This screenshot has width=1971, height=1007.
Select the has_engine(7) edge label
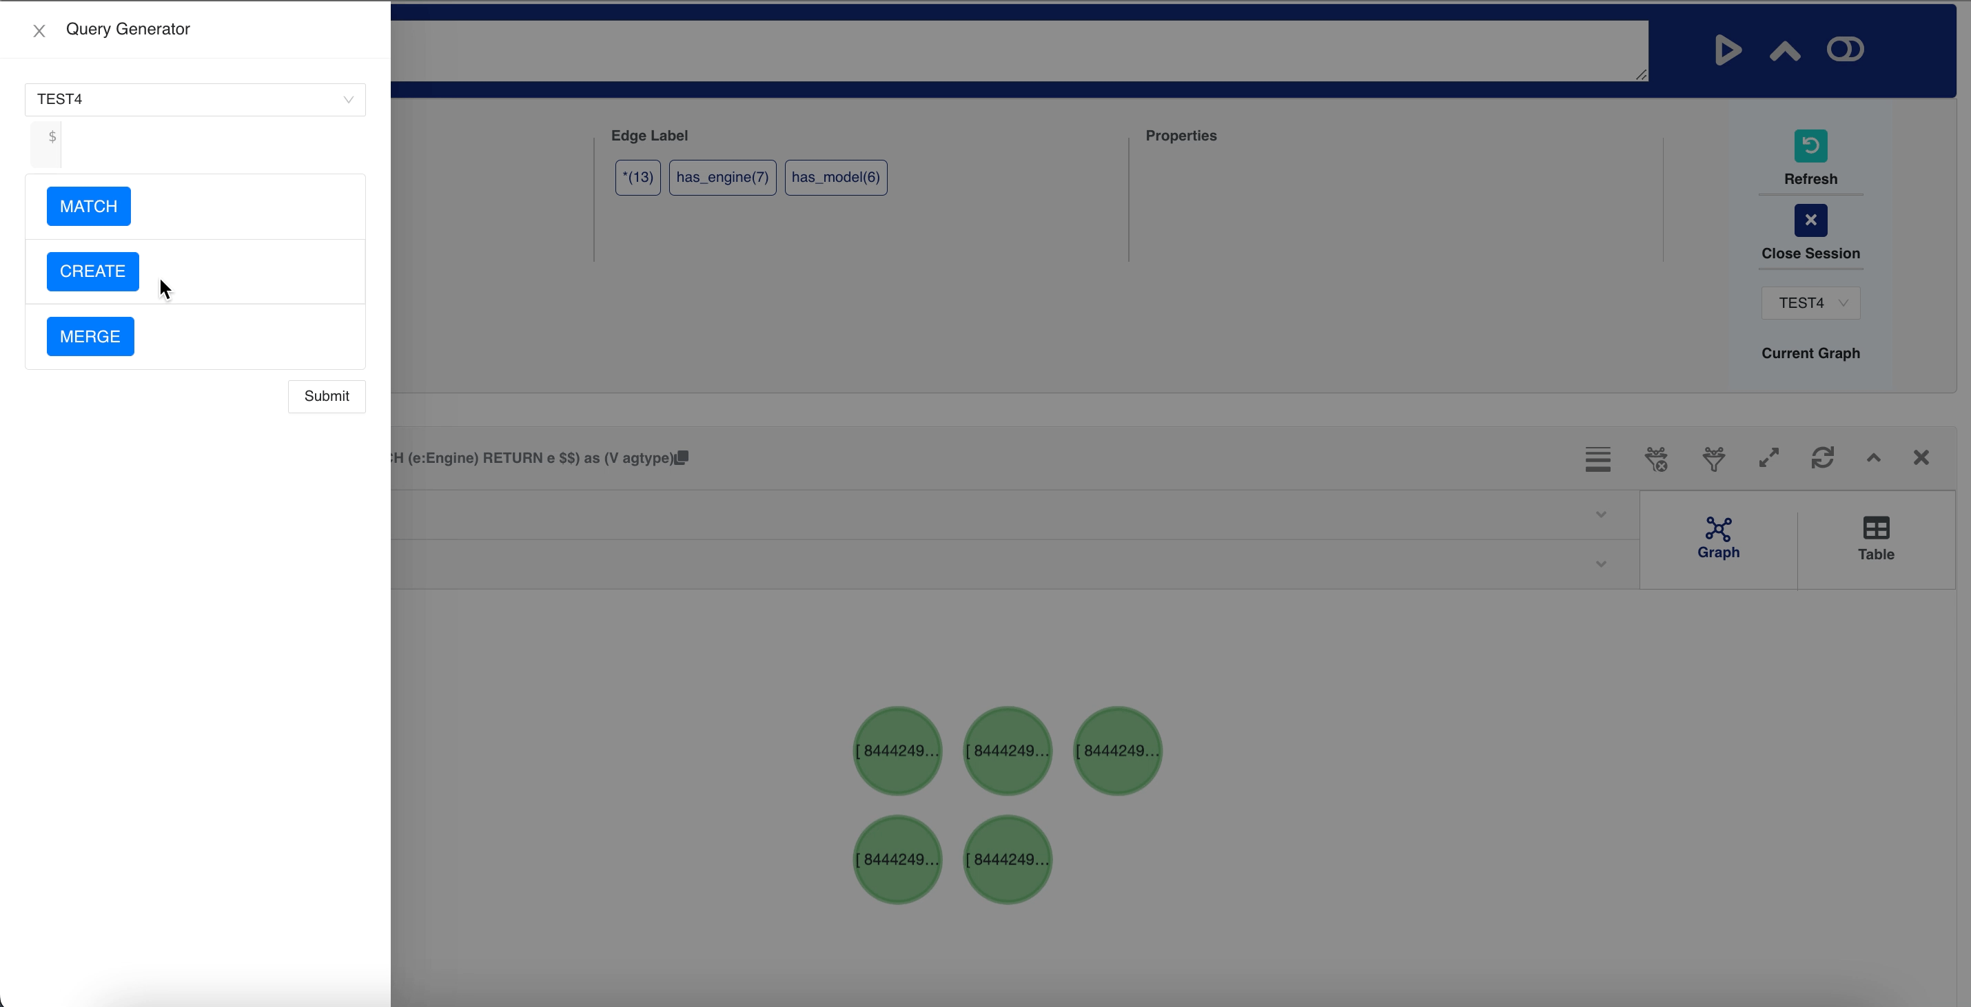(722, 178)
